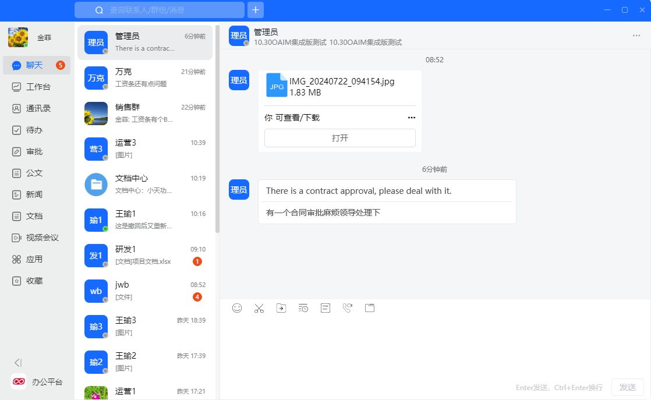Open chat settings three-dot menu

point(636,36)
